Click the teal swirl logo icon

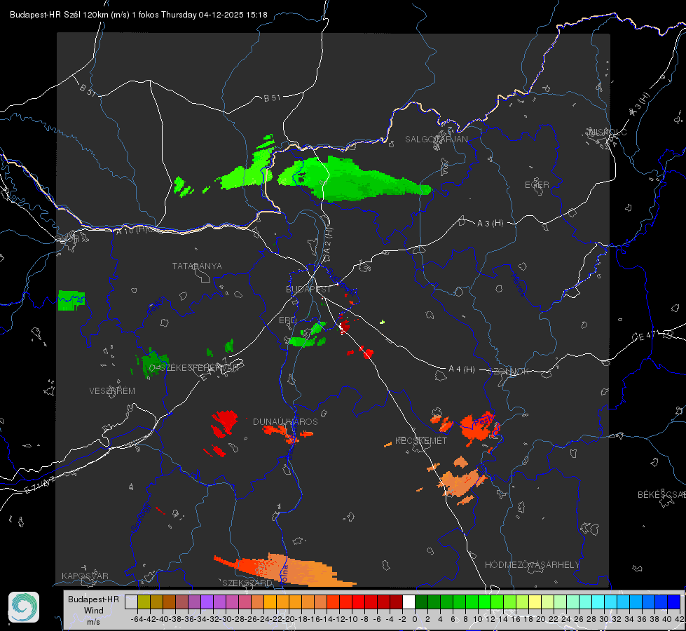(24, 607)
